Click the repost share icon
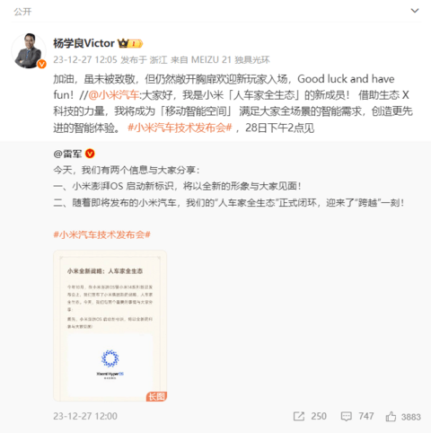Viewport: 431px width, 433px height. (299, 416)
